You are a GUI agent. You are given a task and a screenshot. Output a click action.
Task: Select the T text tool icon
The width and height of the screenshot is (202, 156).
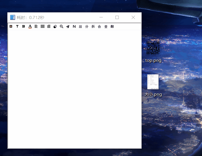(x=17, y=26)
